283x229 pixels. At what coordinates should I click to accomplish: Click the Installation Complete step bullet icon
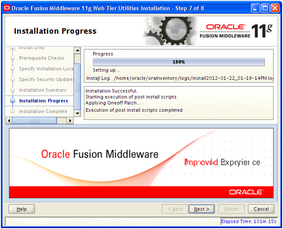pyautogui.click(x=13, y=112)
